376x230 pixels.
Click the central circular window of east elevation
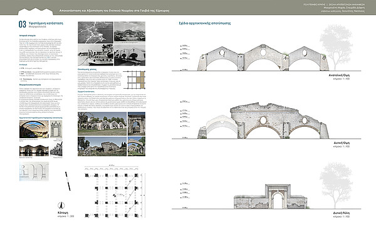[263, 52]
